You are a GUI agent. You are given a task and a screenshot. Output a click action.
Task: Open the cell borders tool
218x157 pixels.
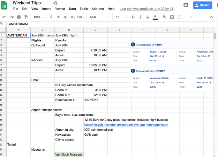tap(172, 17)
